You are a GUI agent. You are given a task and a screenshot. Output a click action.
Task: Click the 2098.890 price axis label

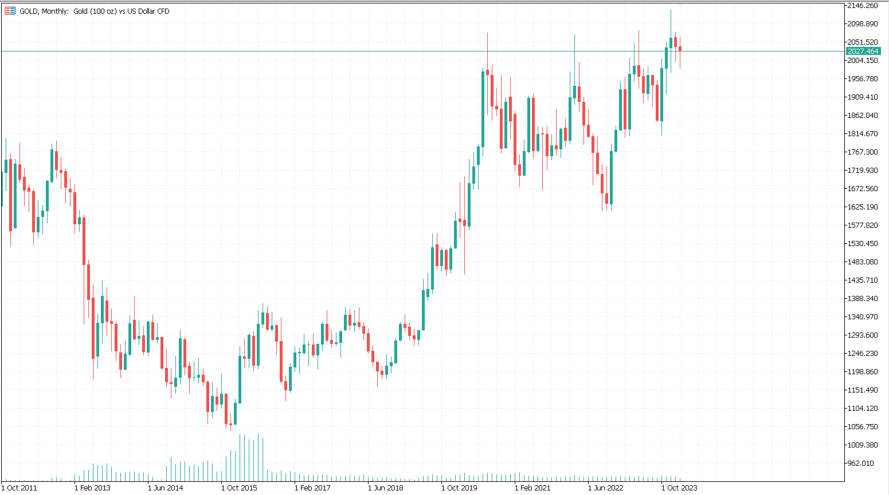click(863, 24)
